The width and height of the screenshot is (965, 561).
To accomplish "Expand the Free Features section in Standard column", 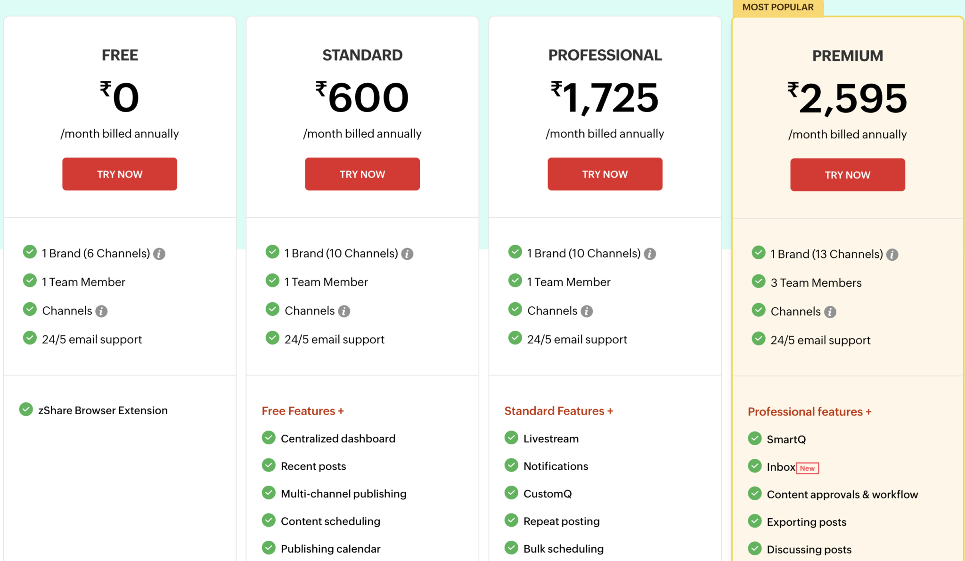I will (x=303, y=410).
